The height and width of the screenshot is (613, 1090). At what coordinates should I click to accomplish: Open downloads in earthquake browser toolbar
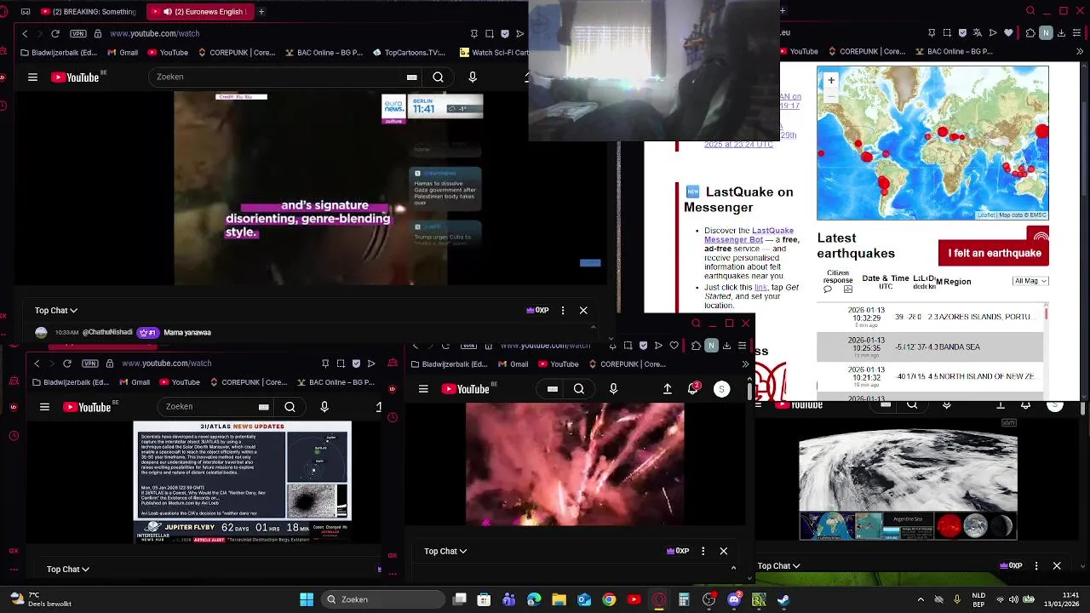pos(1062,33)
